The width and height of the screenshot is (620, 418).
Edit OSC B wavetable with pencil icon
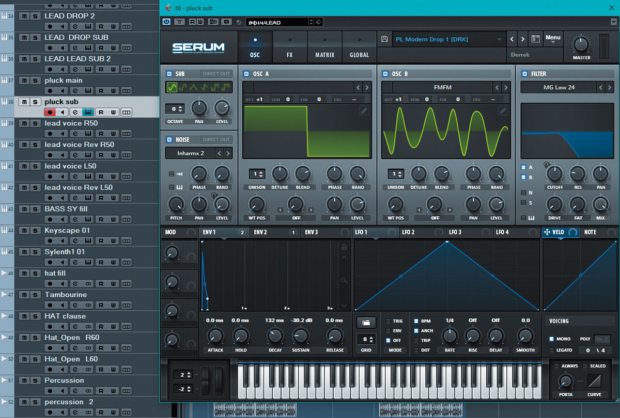(x=503, y=110)
